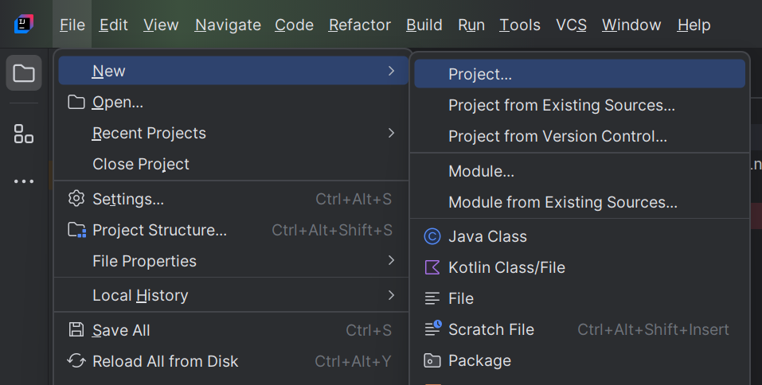Image resolution: width=762 pixels, height=385 pixels.
Task: Open Project Structure dialog entry
Action: (159, 230)
